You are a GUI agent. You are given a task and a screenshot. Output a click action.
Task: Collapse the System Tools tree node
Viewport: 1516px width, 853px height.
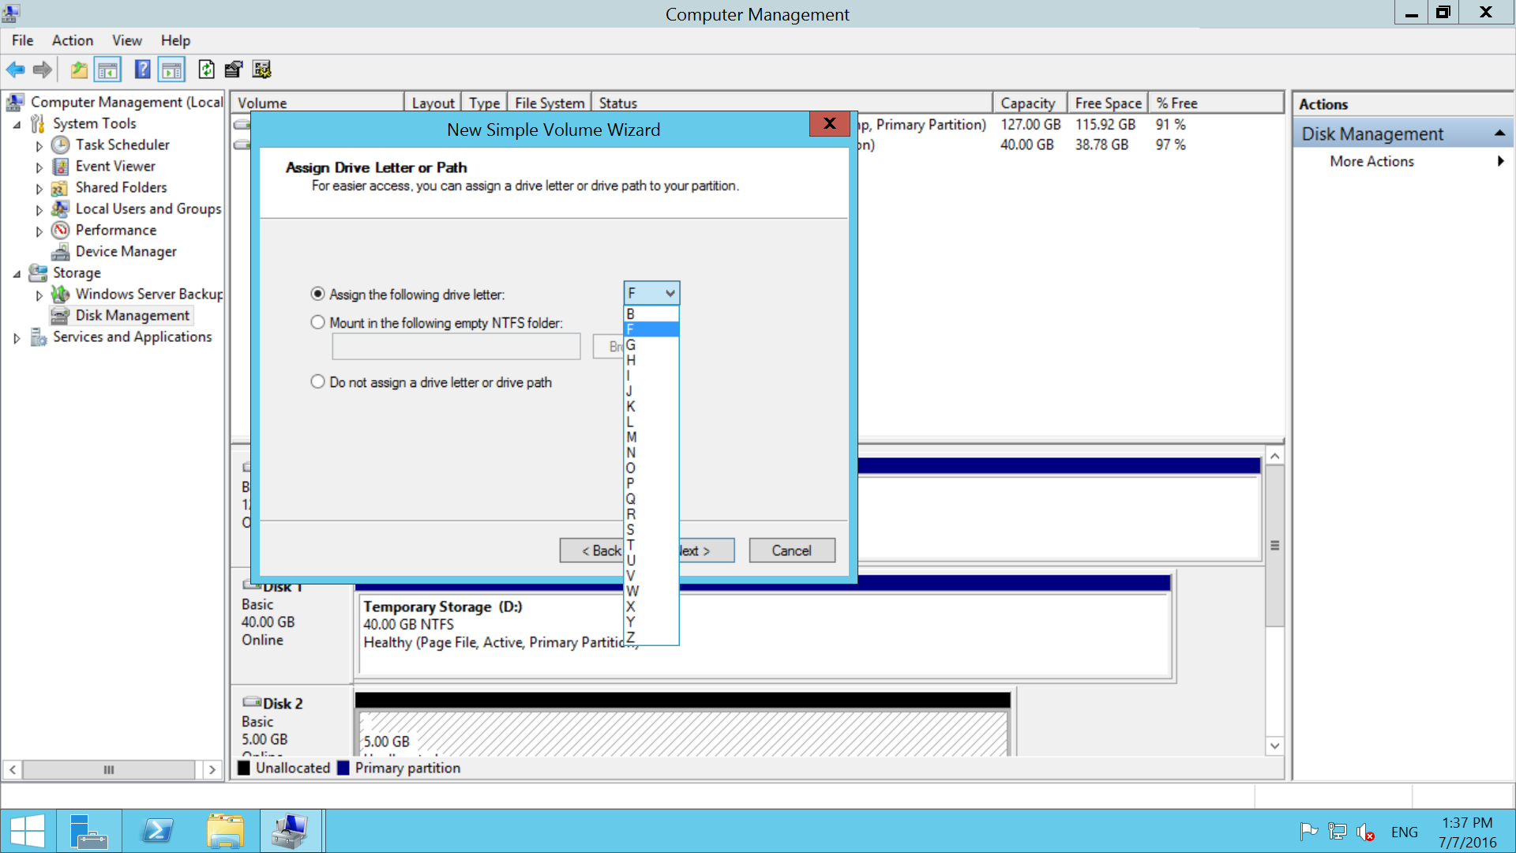point(17,124)
